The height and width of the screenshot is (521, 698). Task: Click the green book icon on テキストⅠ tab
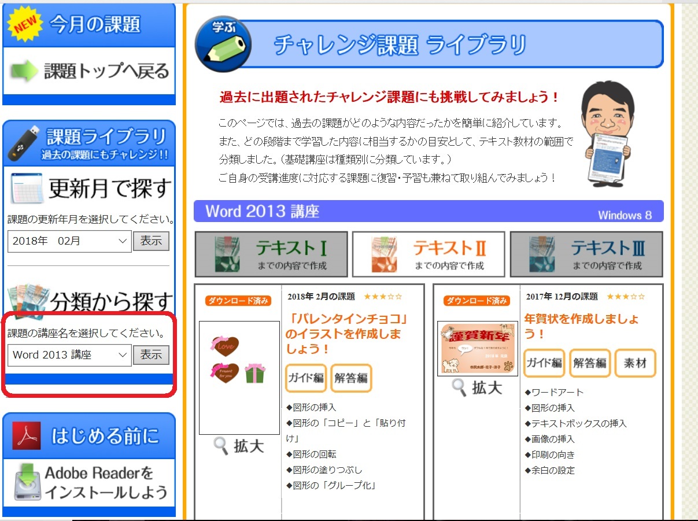pyautogui.click(x=227, y=254)
